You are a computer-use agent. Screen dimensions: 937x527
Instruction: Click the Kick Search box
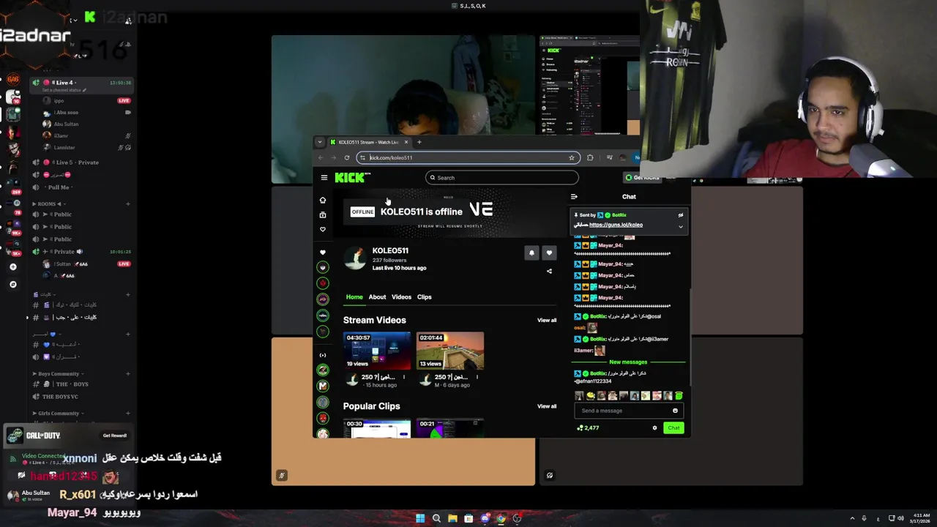click(x=502, y=177)
